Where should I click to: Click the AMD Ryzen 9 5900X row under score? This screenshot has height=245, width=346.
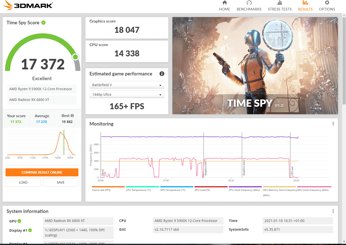42,89
